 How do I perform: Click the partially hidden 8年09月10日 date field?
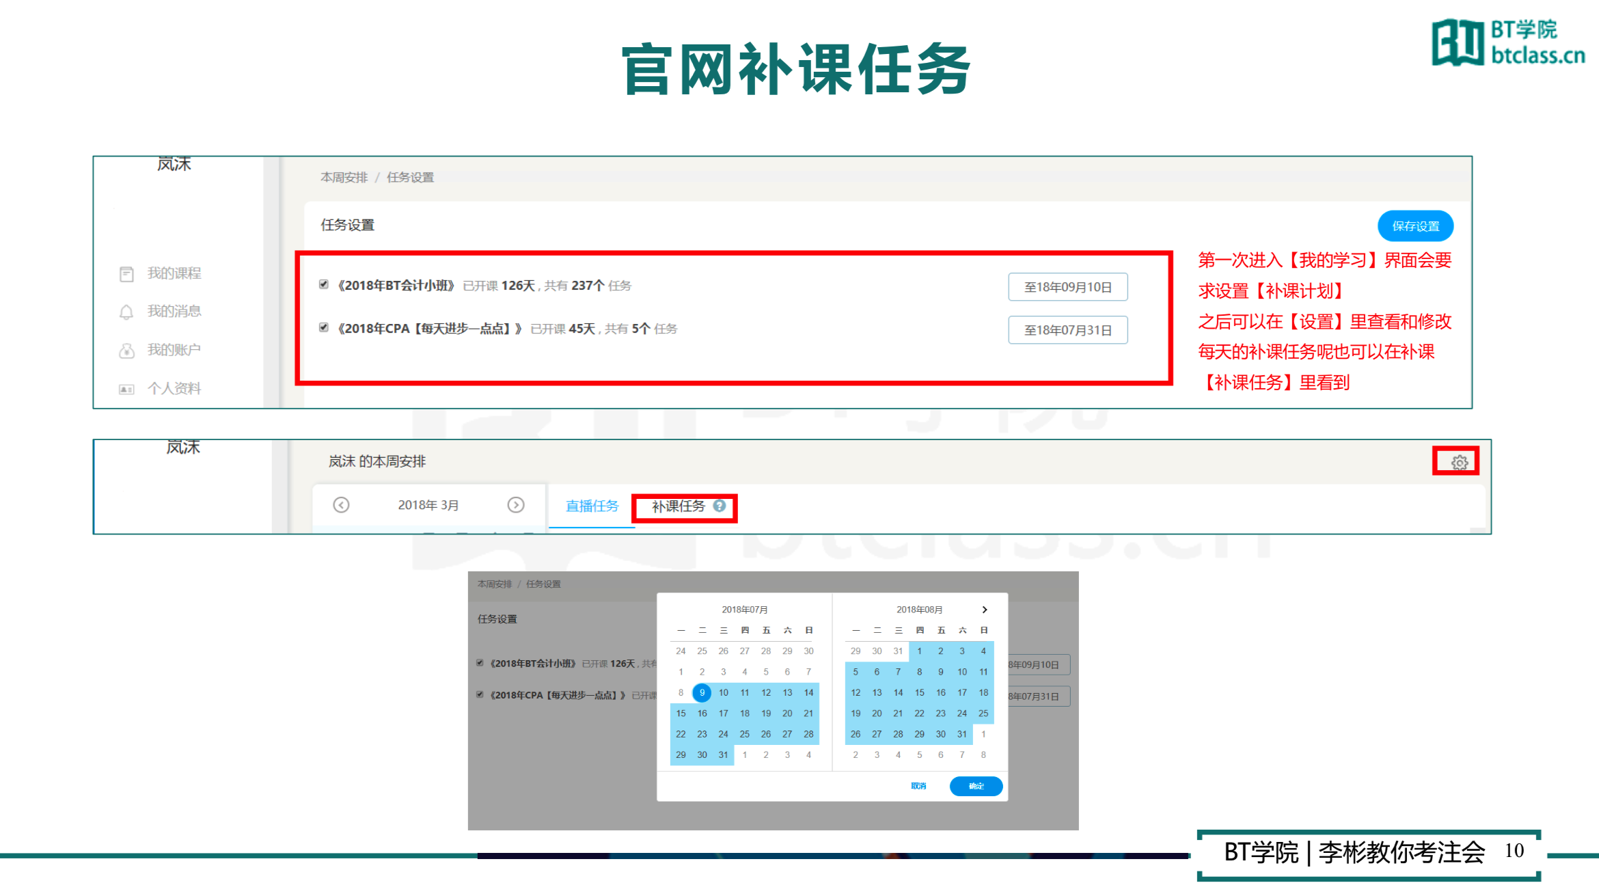(x=1039, y=664)
